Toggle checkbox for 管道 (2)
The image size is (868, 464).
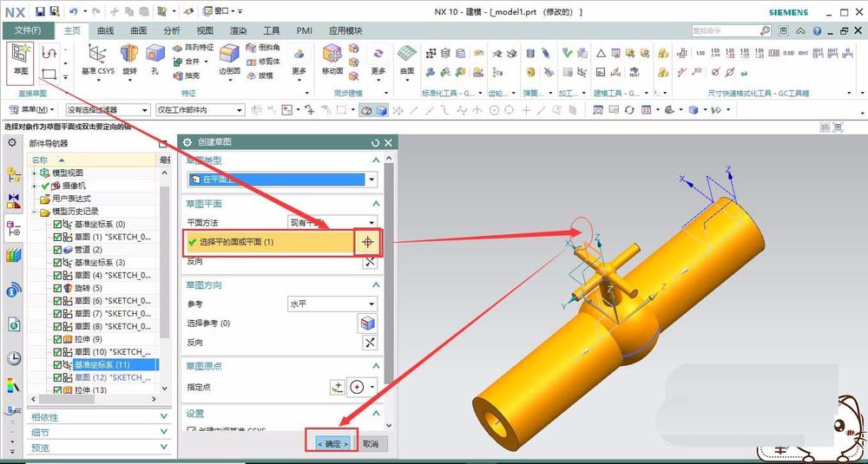click(57, 250)
